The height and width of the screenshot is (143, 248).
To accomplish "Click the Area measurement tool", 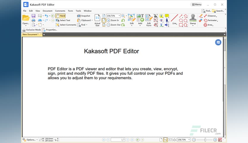I will click(x=208, y=25).
